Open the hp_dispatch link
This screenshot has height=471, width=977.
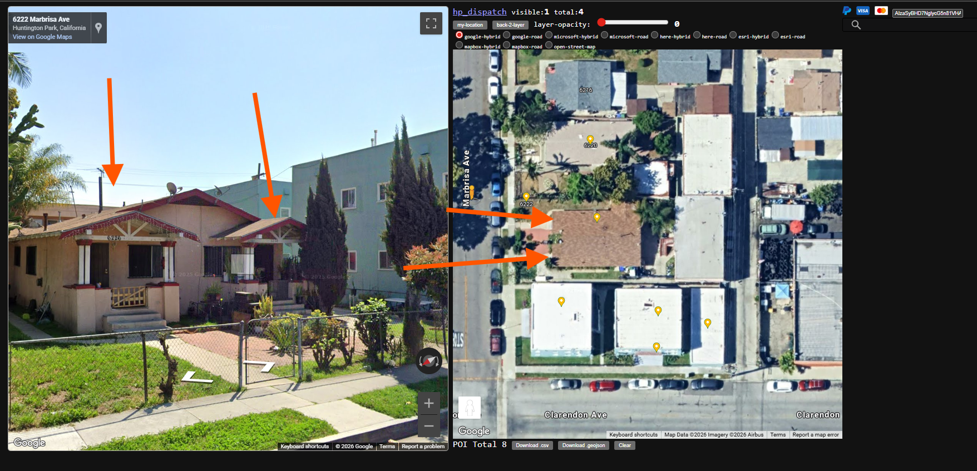pos(479,12)
